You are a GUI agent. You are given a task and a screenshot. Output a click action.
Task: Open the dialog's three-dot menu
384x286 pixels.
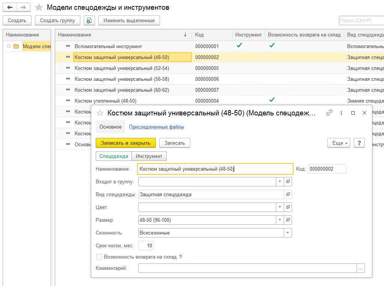tap(341, 113)
